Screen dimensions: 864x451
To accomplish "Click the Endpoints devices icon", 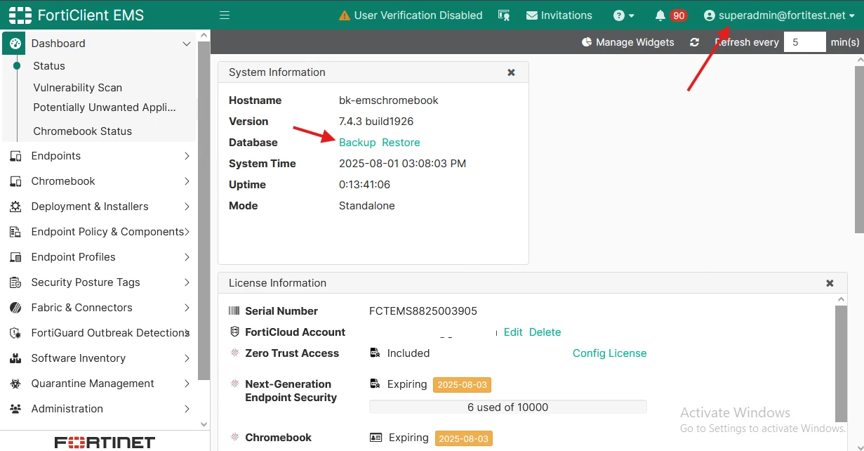I will [x=15, y=157].
